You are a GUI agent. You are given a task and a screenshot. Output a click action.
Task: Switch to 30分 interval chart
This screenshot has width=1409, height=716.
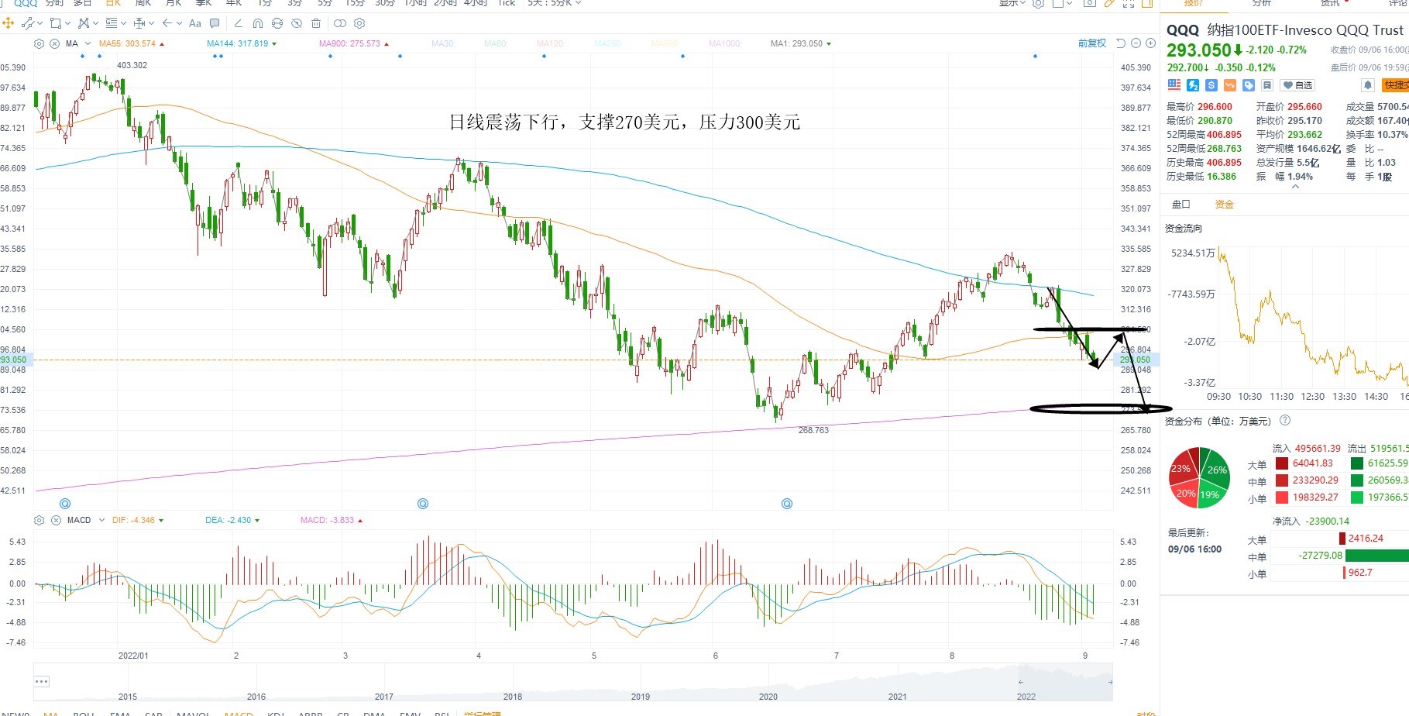tap(384, 3)
